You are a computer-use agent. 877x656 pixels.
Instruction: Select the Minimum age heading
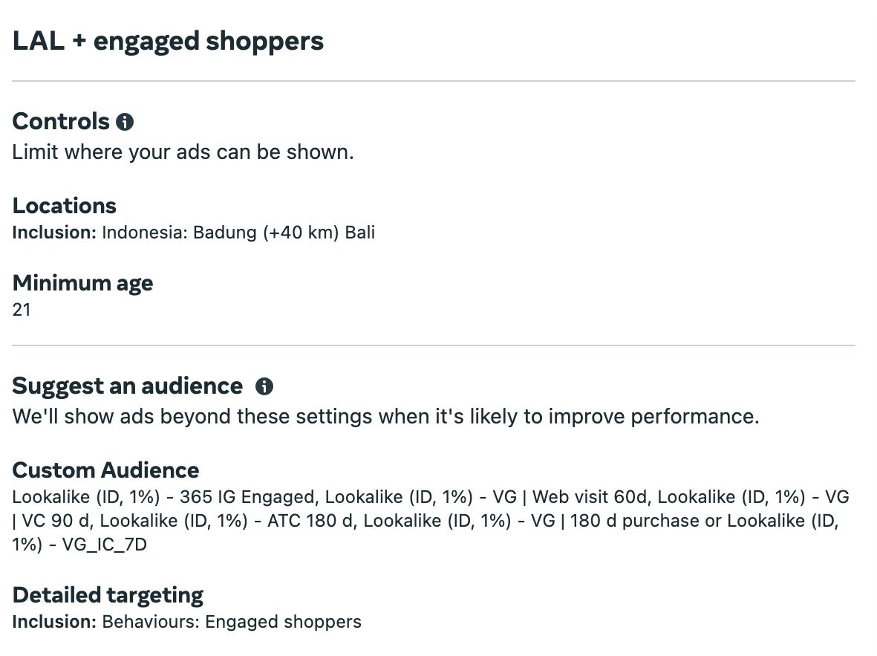coord(82,282)
